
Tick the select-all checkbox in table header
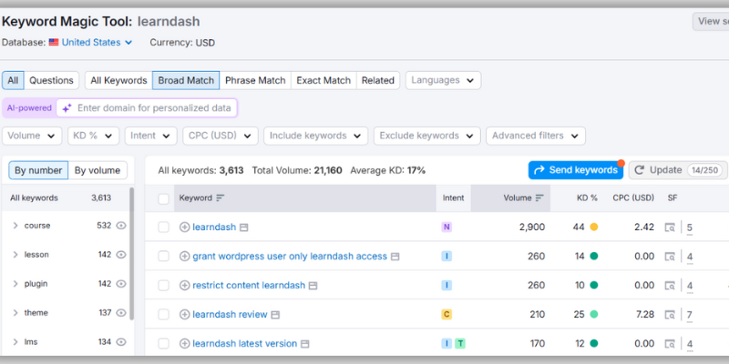pos(163,197)
